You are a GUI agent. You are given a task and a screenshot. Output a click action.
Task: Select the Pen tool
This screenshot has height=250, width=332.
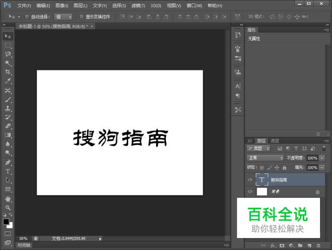pos(8,162)
